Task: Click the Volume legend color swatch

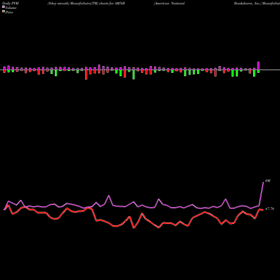Action: (3, 7)
